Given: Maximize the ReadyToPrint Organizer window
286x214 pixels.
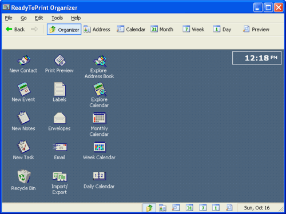Looking at the screenshot, I should tap(268, 7).
